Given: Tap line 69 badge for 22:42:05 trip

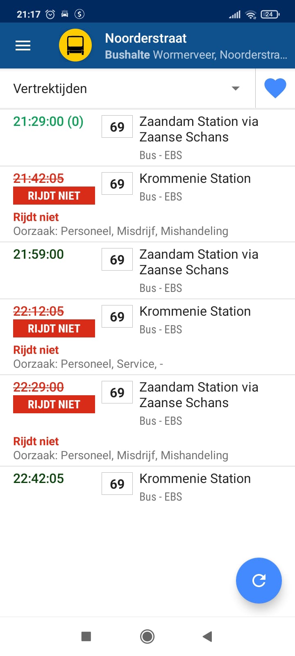Looking at the screenshot, I should point(117,484).
